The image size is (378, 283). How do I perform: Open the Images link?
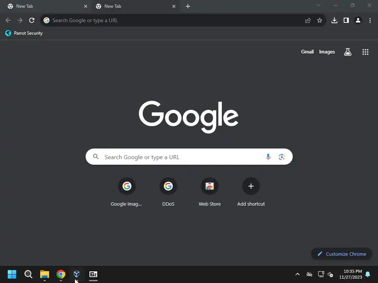[x=327, y=52]
